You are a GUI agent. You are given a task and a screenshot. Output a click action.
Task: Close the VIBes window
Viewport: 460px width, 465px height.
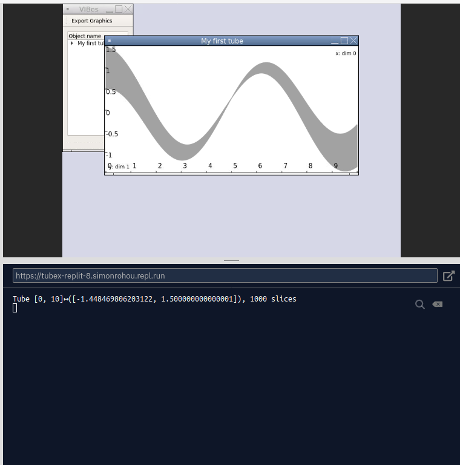tap(128, 9)
